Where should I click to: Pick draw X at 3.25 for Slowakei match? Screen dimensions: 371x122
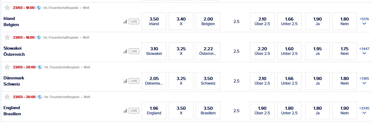181,51
